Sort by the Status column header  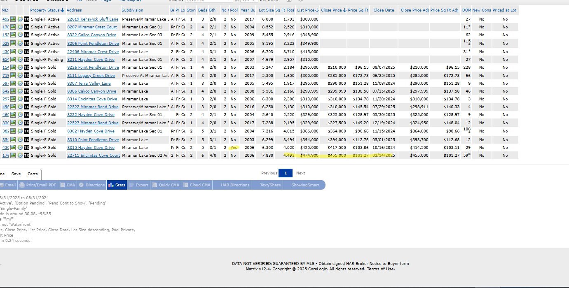pos(56,10)
